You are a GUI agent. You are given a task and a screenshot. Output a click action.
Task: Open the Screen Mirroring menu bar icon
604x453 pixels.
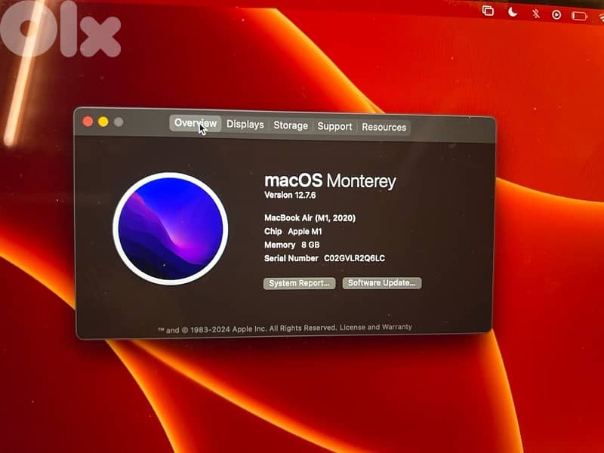pos(488,11)
